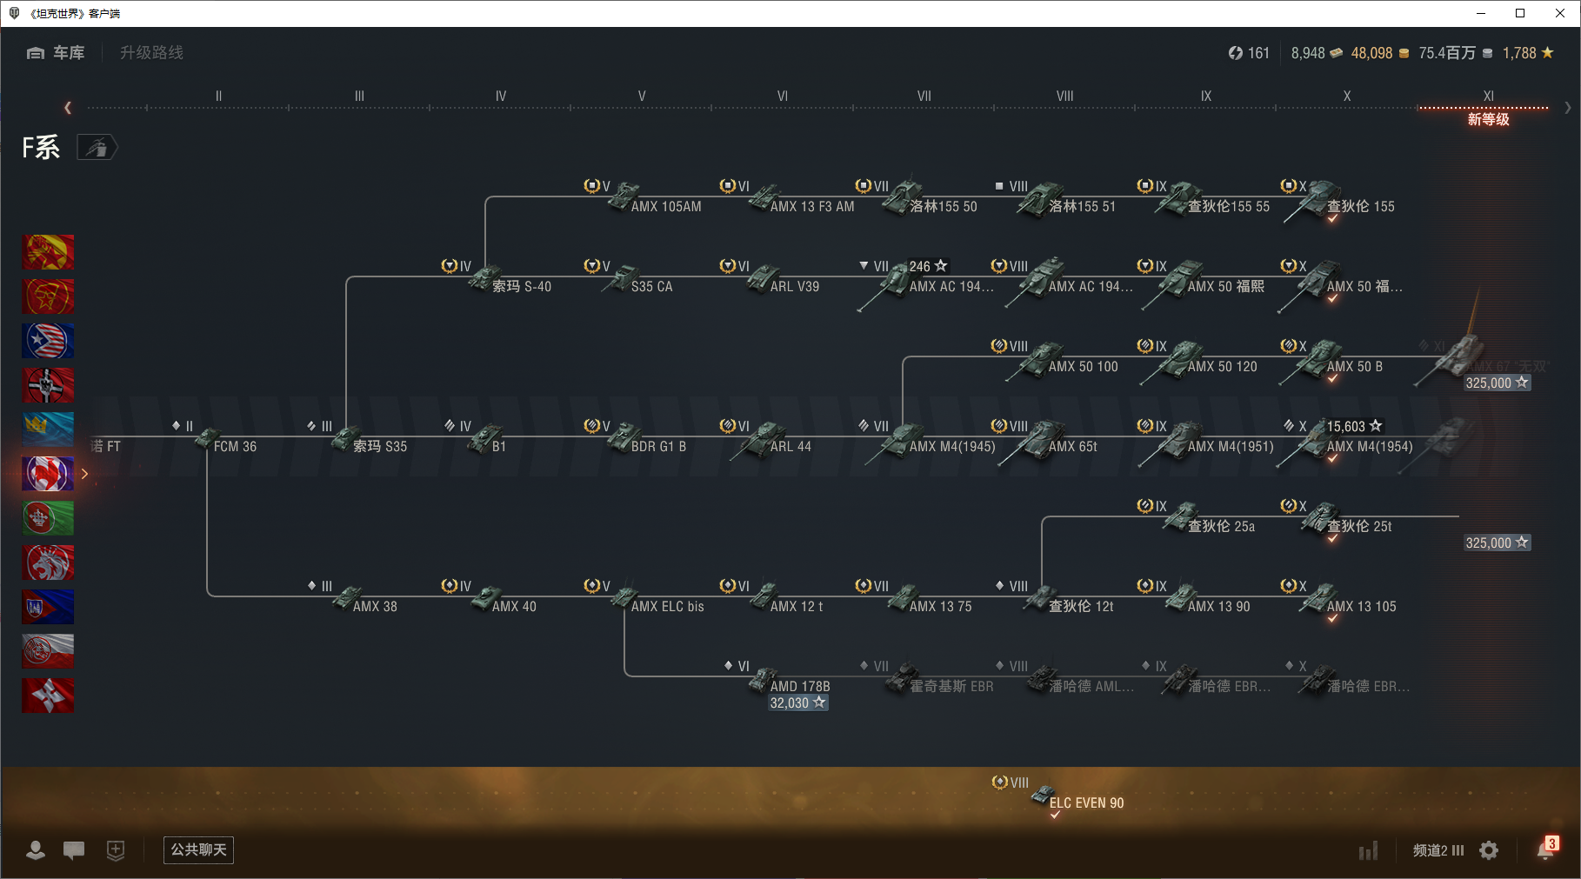Select the 洛林155 51 artillery node
1581x879 pixels.
1043,197
